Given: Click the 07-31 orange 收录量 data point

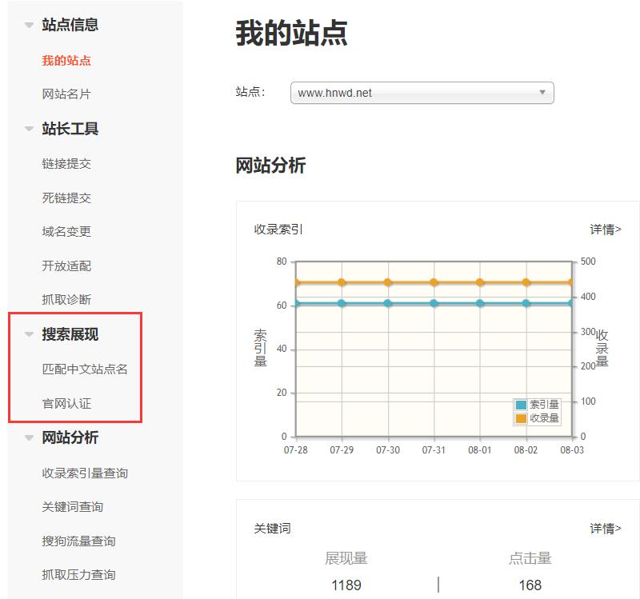Looking at the screenshot, I should pos(434,282).
